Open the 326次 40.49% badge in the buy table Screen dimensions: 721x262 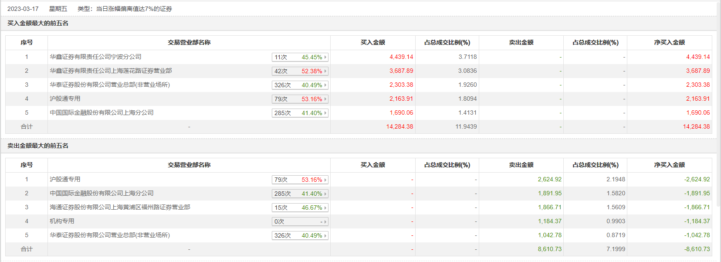300,85
